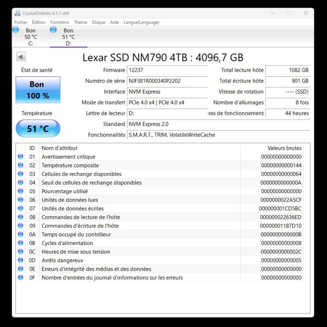This screenshot has width=327, height=327.
Task: Open the Fichier menu
Action: click(21, 22)
